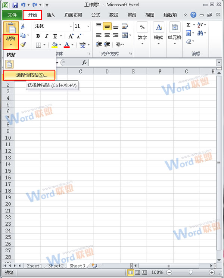This screenshot has width=224, height=278.
Task: Click the insert function fx icon
Action: (84, 63)
